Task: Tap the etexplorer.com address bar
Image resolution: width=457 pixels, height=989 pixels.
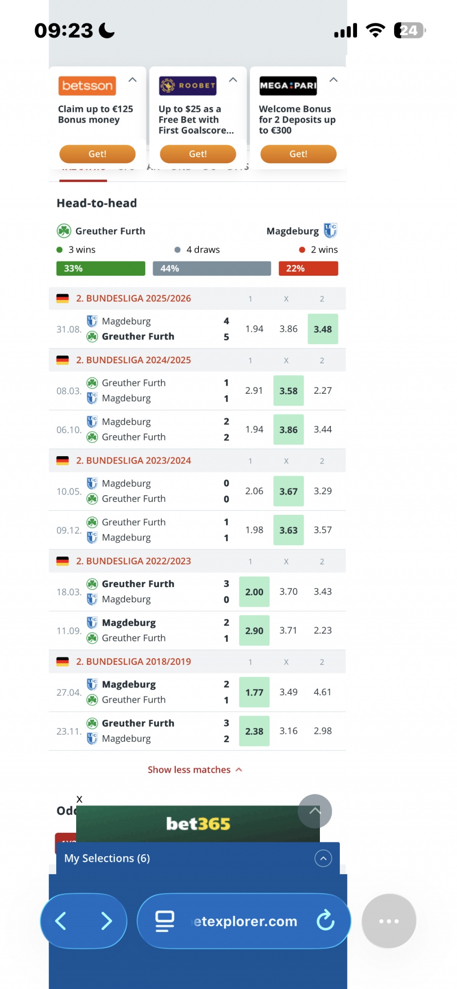Action: [245, 921]
